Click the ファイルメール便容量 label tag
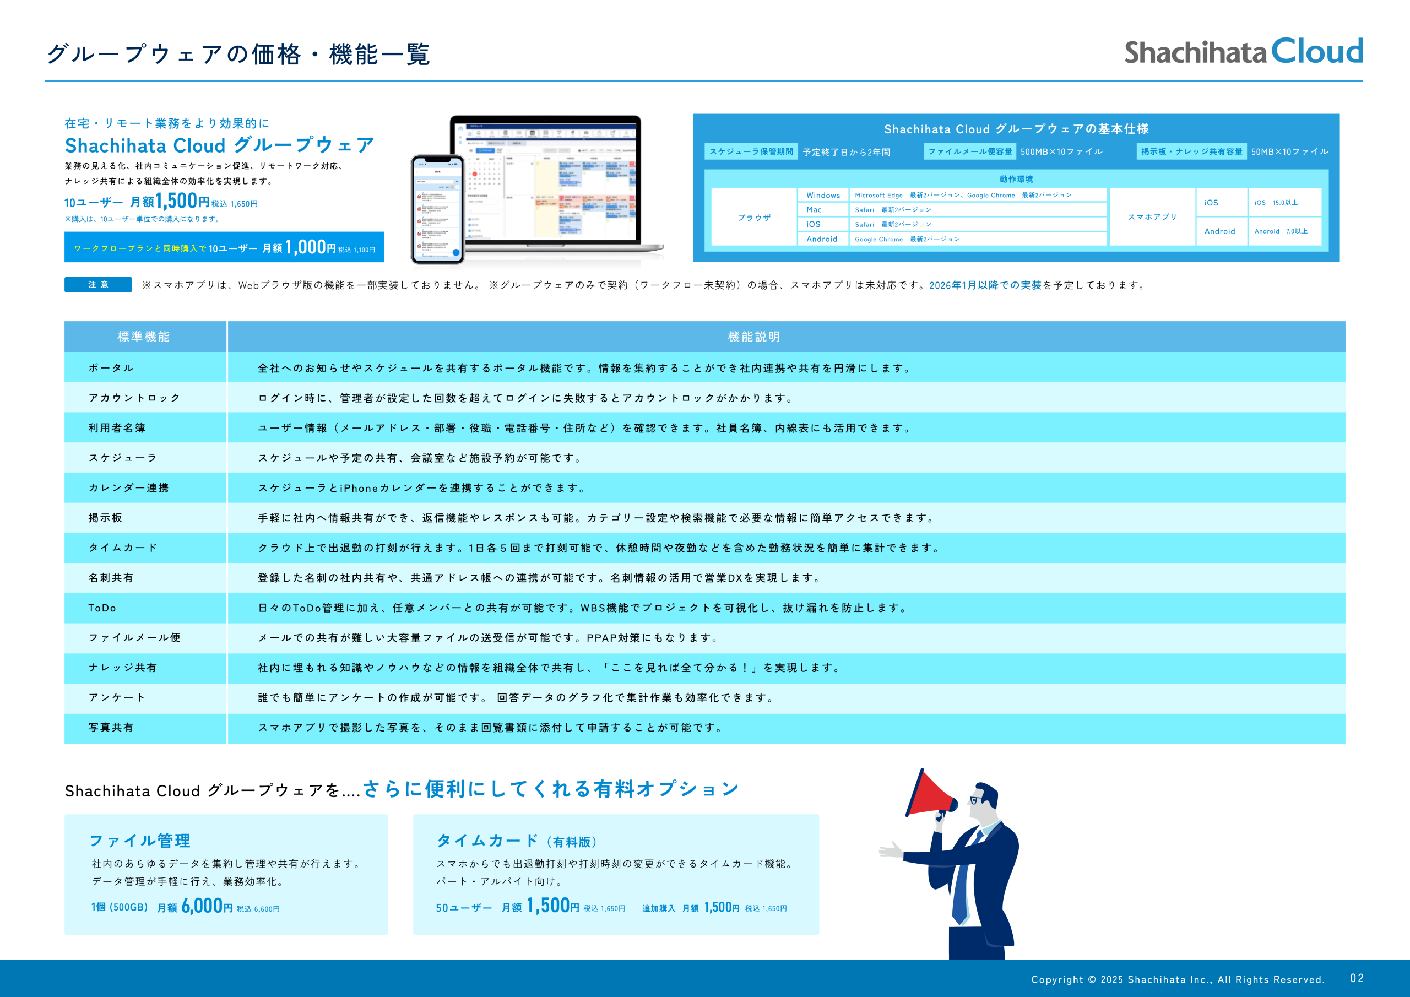1410x997 pixels. tap(970, 151)
